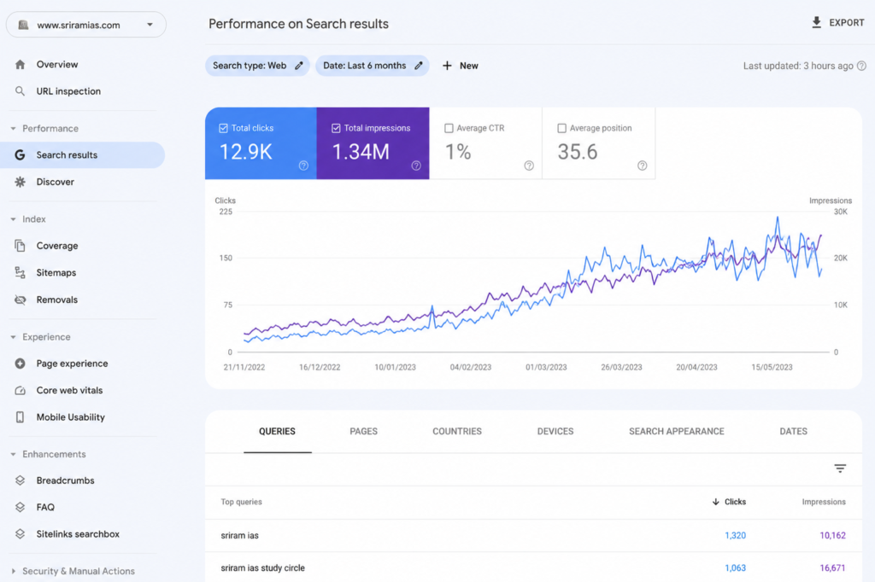Viewport: 875px width, 582px height.
Task: Click the Export download arrow icon
Action: click(816, 22)
